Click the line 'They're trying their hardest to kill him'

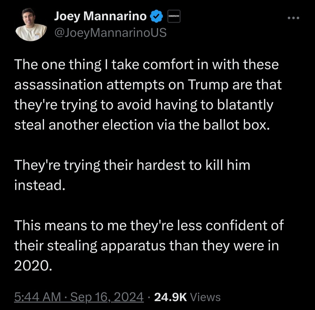[132, 165]
